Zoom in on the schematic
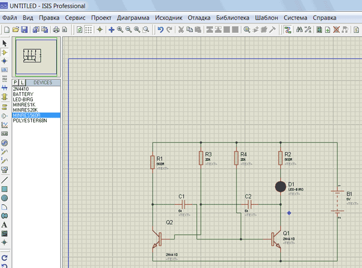The image size is (362, 268). [120, 30]
